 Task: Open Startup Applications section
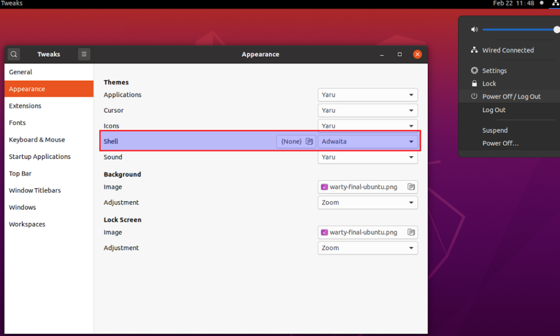point(49,156)
